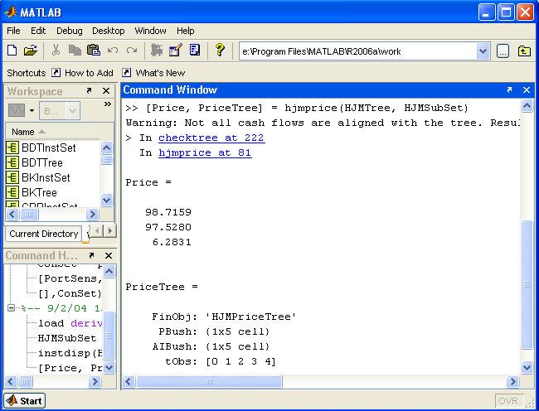Open the Help menu
539x411 pixels.
(186, 31)
